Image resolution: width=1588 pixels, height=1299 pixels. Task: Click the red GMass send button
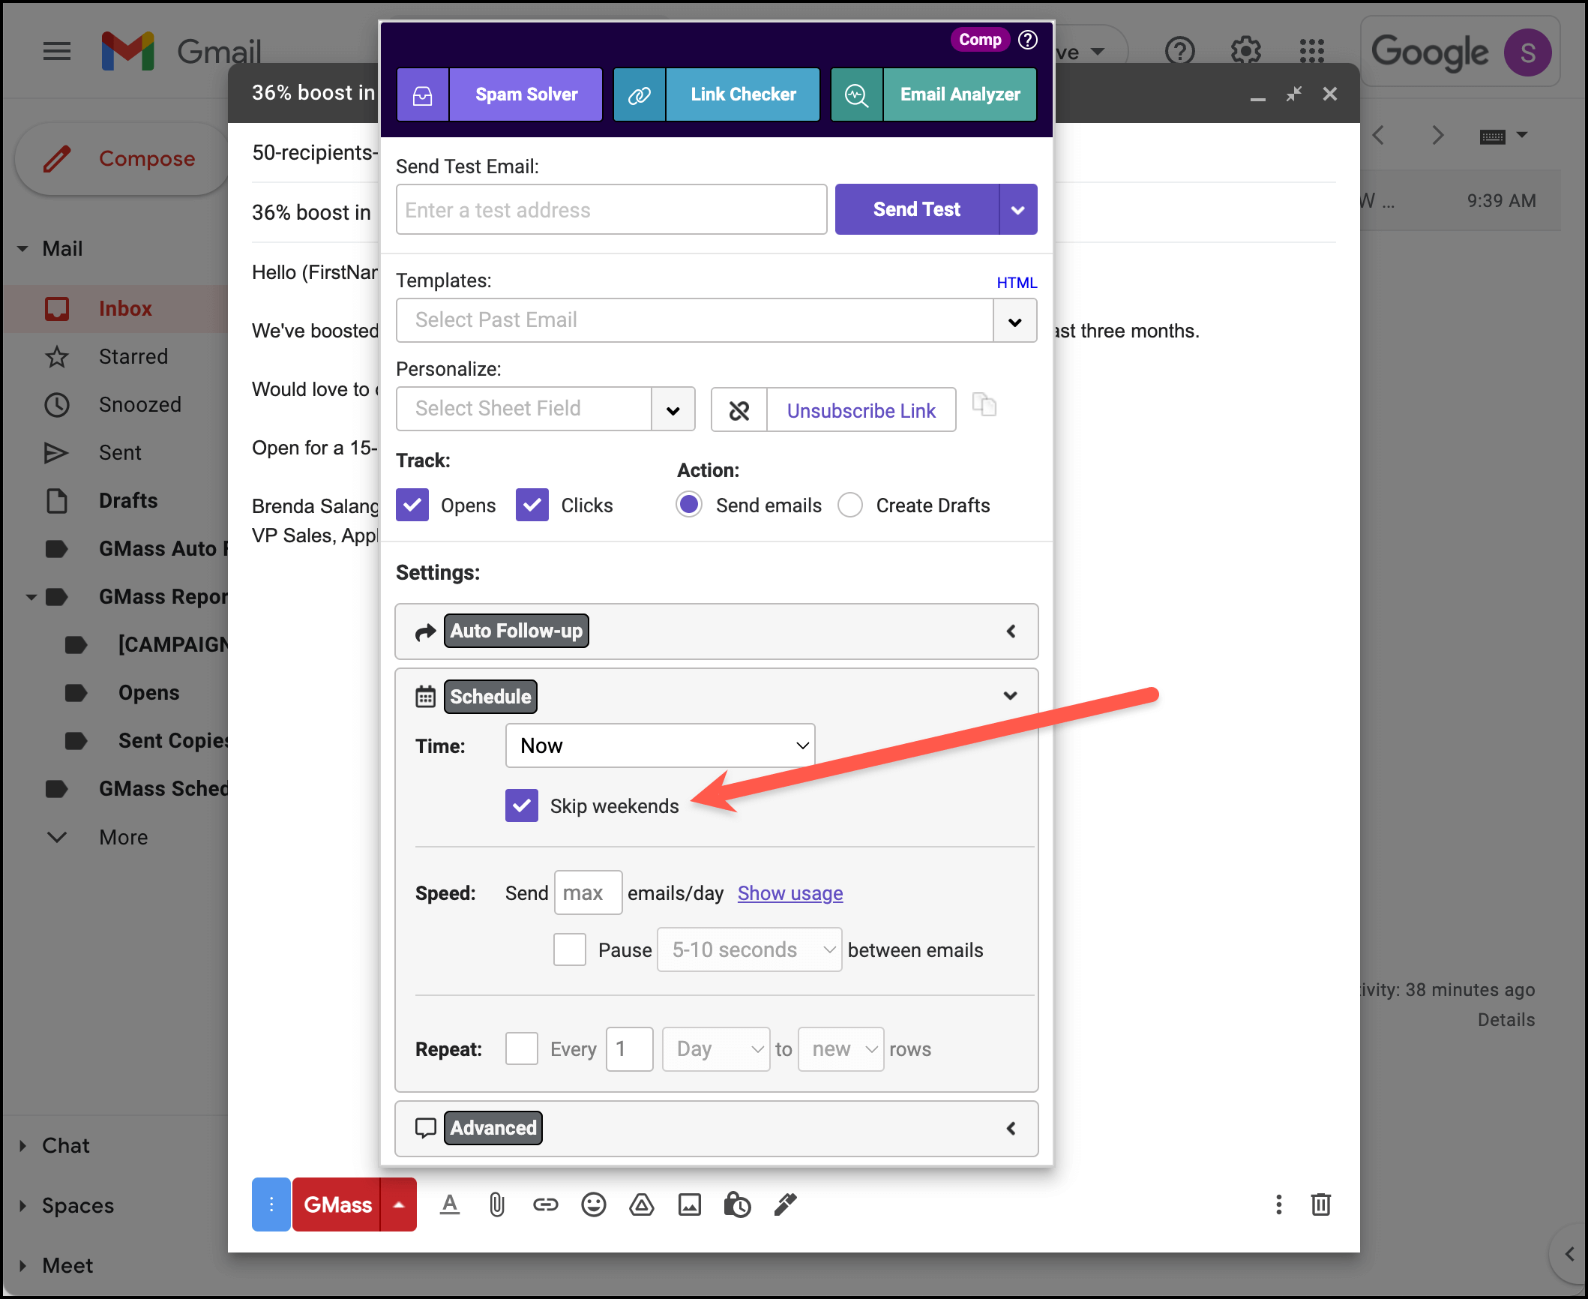[x=337, y=1204]
